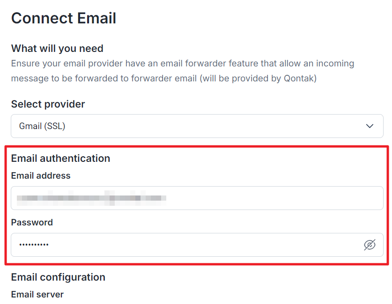
Task: Click the Select provider label
Action: (x=48, y=104)
